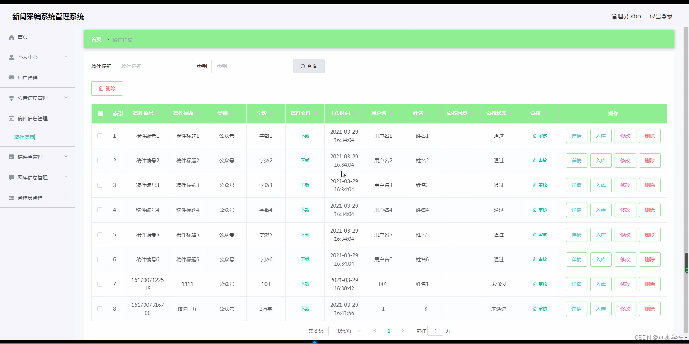Open 用户管理 via its sidebar icon
This screenshot has width=689, height=344.
11,78
